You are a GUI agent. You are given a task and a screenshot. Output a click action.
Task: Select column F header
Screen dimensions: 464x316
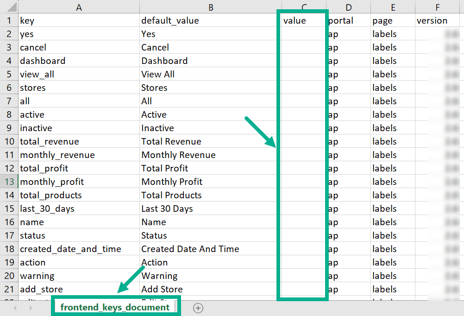point(439,7)
